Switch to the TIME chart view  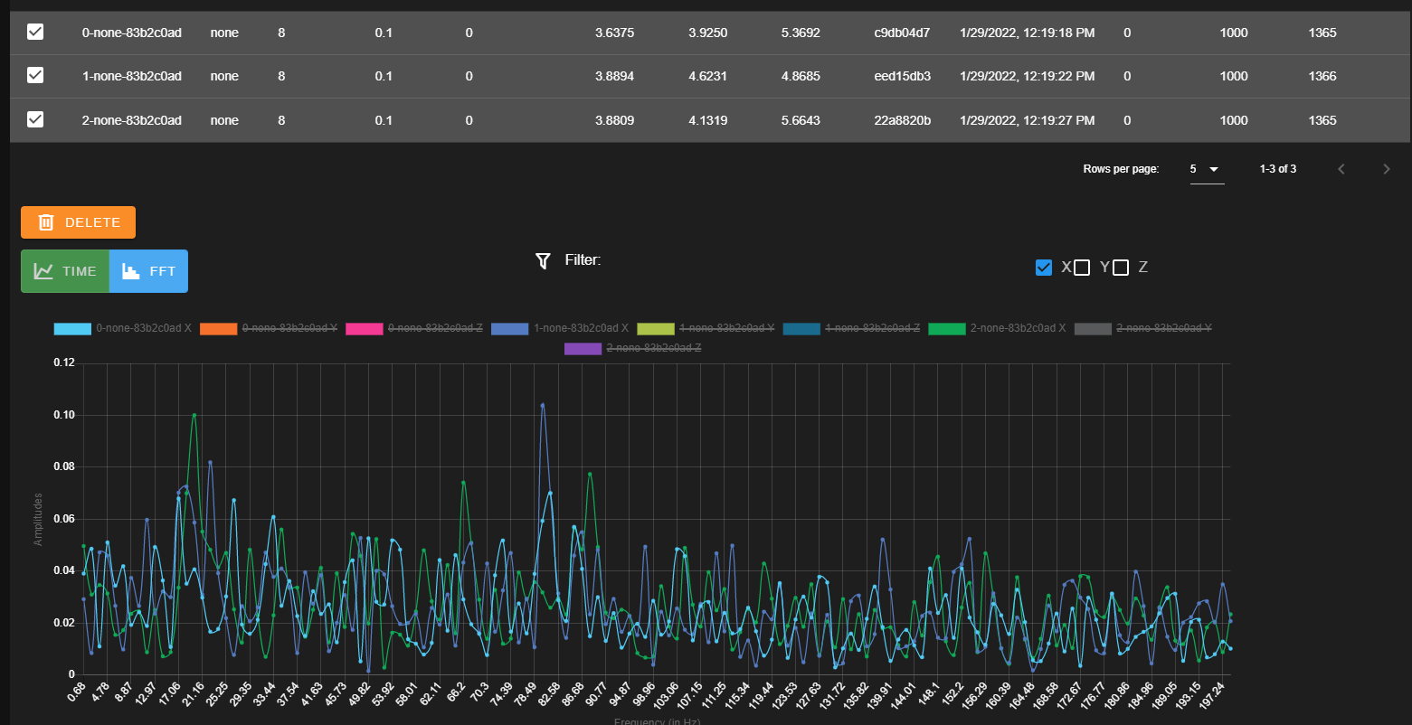(65, 271)
